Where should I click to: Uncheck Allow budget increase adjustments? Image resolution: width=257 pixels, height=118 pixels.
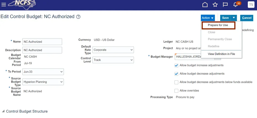point(176,65)
